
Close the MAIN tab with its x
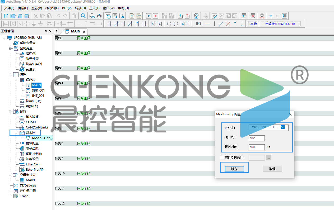(x=84, y=32)
